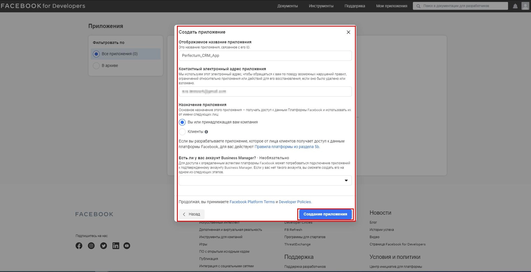Viewport: 531px width, 272px height.
Task: Open the Видео footer link
Action: coord(375,237)
